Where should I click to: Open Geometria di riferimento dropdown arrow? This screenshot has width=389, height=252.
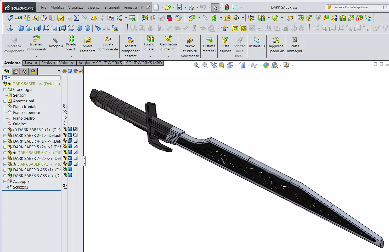point(168,56)
